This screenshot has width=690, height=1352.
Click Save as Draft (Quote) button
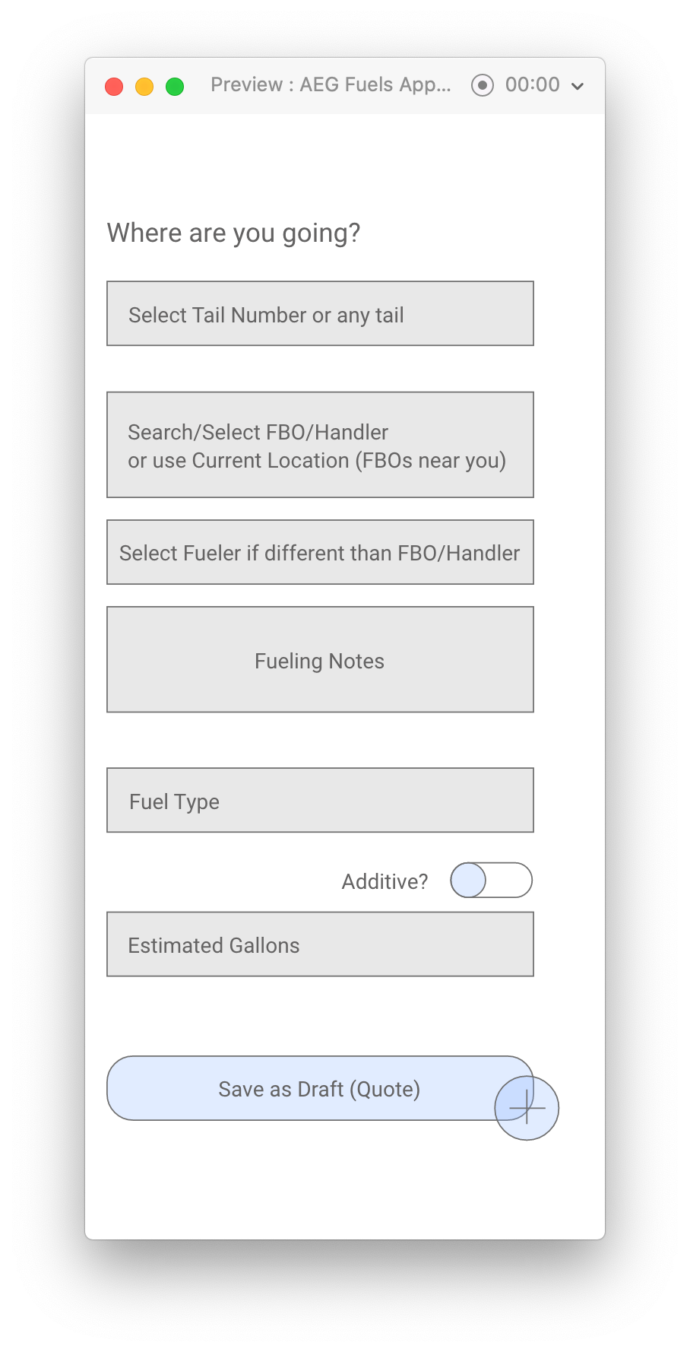320,1088
